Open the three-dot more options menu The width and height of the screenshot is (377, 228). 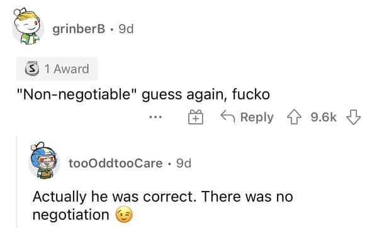pos(155,117)
